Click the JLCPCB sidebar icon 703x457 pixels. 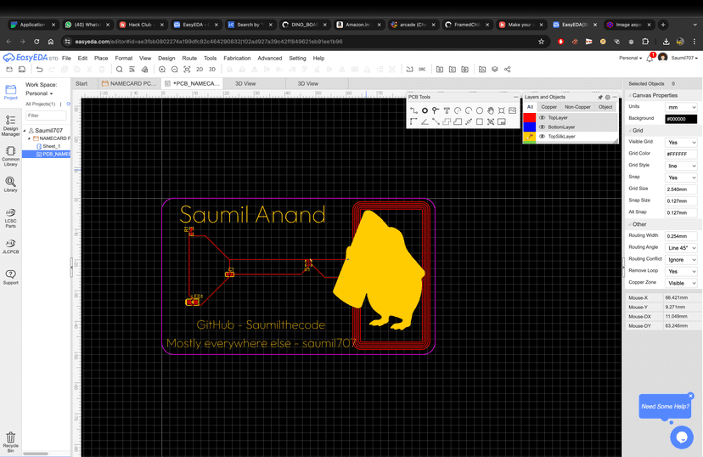tap(10, 247)
